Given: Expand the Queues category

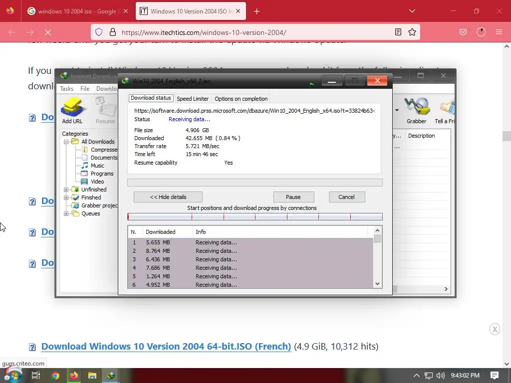Looking at the screenshot, I should [x=66, y=213].
